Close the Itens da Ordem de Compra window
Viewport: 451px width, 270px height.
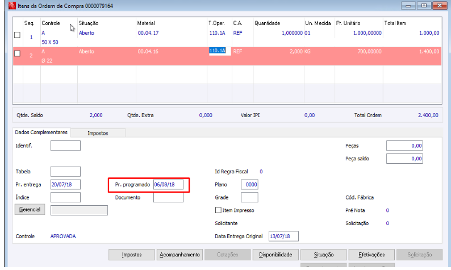click(440, 6)
